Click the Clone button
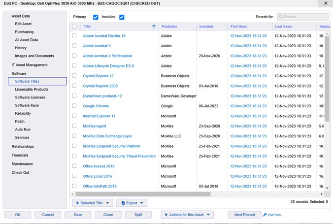This screenshot has height=224, width=333. (108, 215)
